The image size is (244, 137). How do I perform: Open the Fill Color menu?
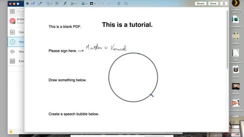101,3
